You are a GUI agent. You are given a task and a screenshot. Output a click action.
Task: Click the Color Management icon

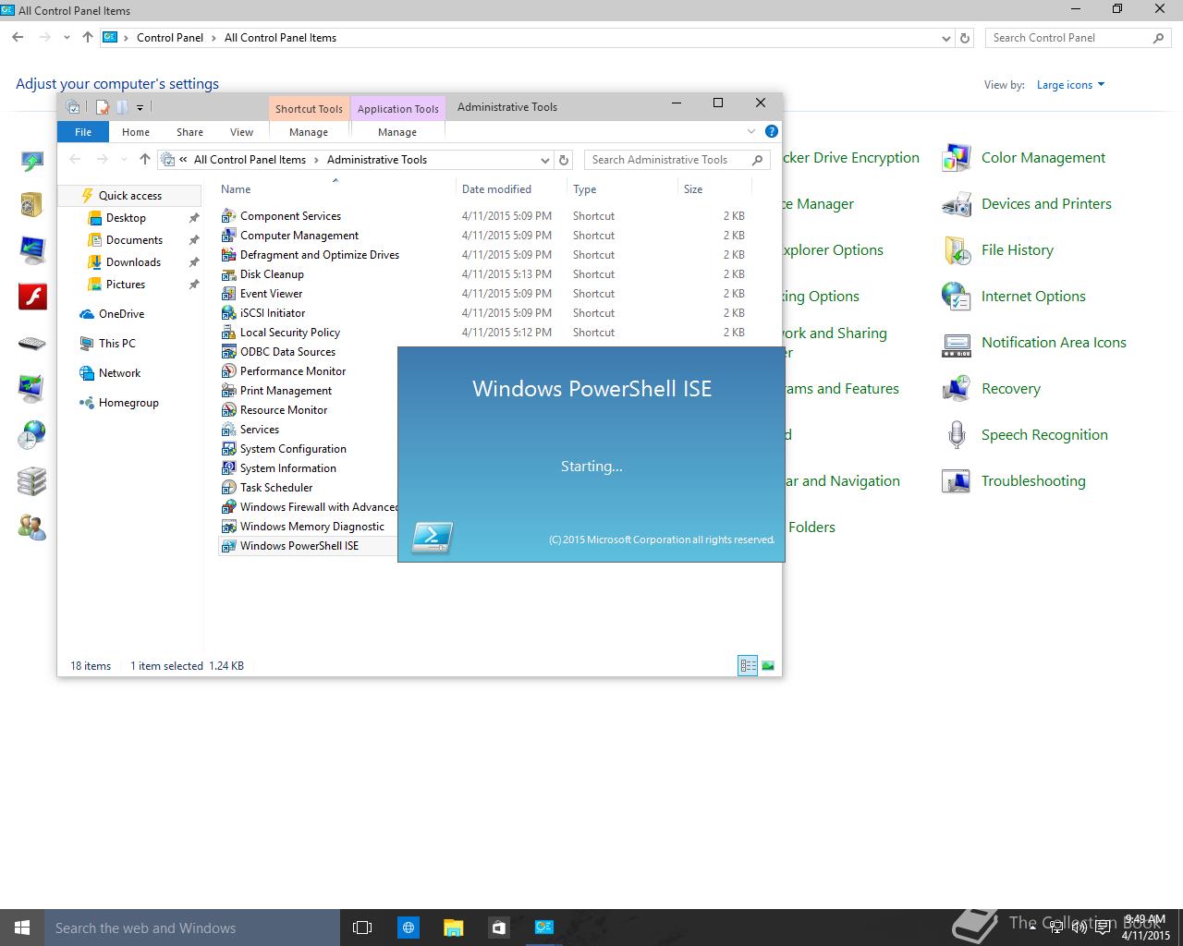[956, 158]
